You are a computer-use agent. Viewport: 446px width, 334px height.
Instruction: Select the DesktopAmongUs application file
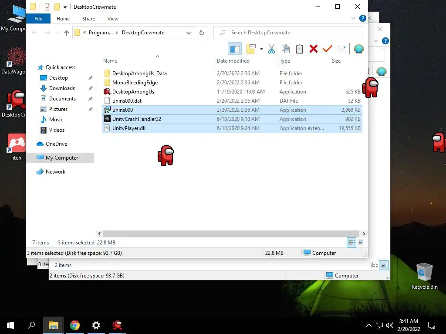click(x=232, y=92)
